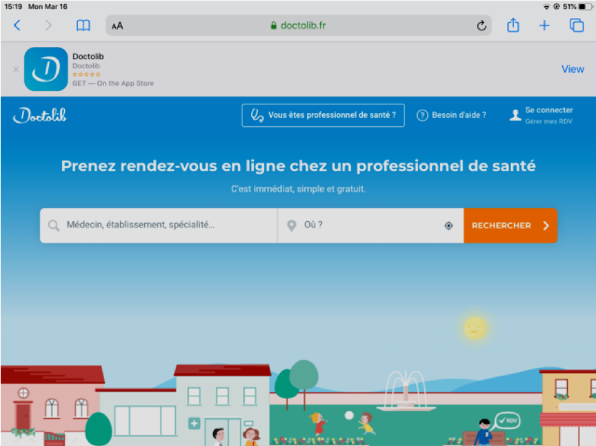Click the magnifying glass search icon
Screen dimensions: 596x446
point(54,225)
